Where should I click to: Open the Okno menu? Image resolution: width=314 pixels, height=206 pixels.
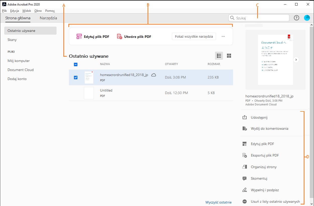(38, 11)
